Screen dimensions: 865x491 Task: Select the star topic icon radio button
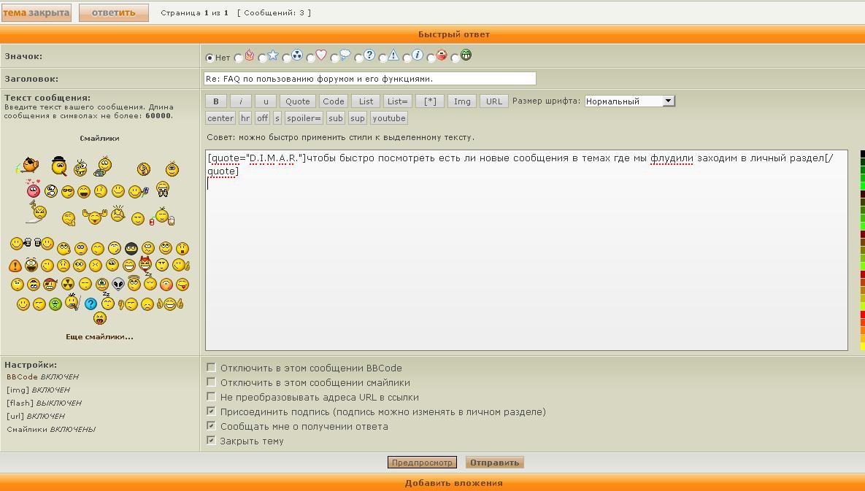coord(262,58)
